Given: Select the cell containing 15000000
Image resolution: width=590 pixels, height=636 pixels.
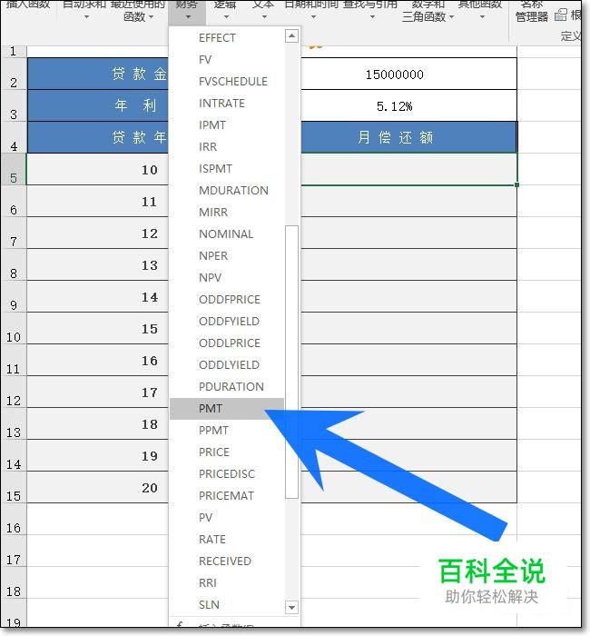Looking at the screenshot, I should tap(408, 75).
